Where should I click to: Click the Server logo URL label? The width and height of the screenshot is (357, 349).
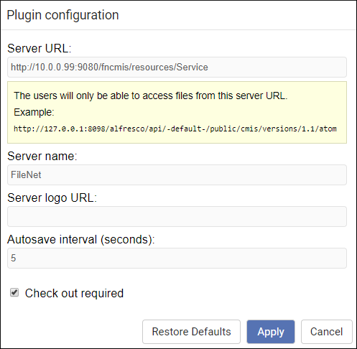pyautogui.click(x=52, y=197)
